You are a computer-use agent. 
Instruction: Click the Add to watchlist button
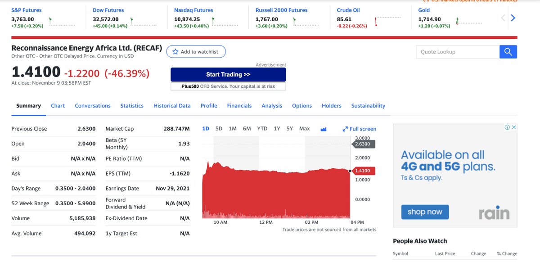[196, 52]
